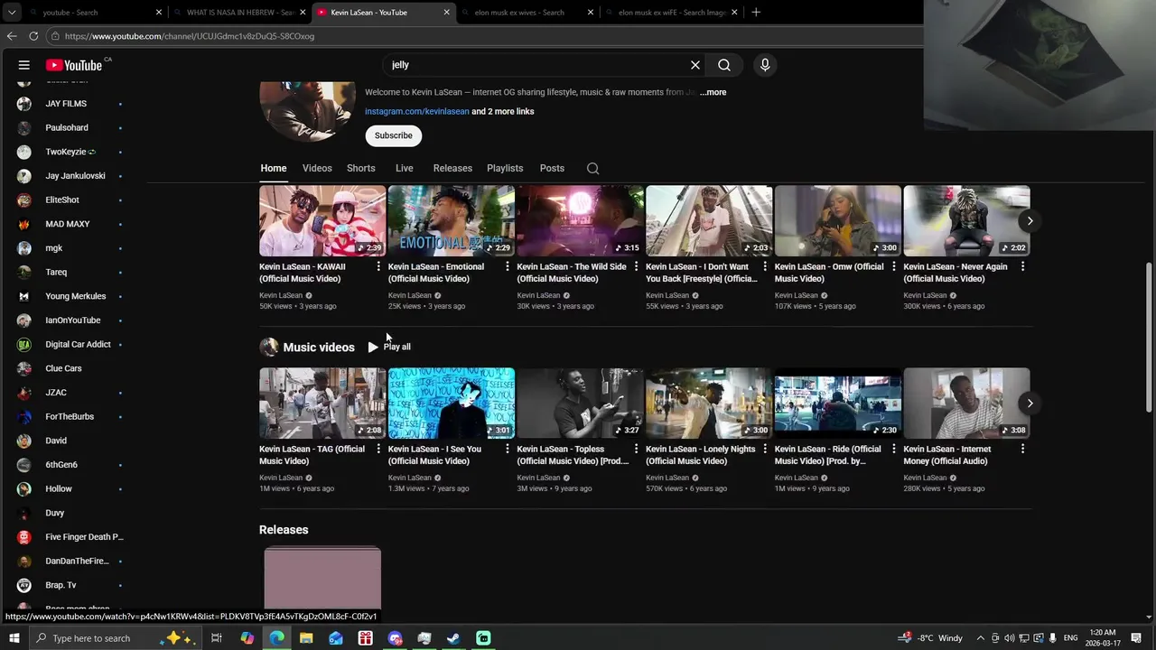Switch to the Videos tab

pyautogui.click(x=317, y=168)
